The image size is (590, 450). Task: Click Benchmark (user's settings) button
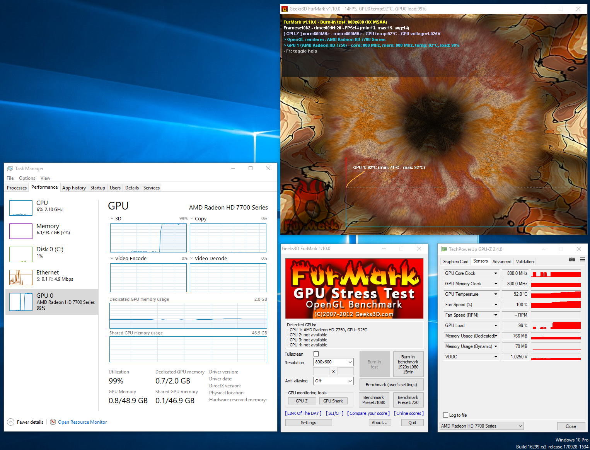(391, 385)
